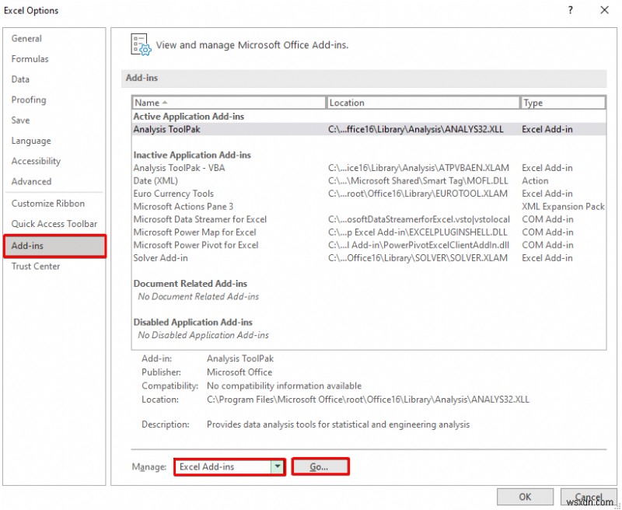Open Customize Ribbon settings
622x510 pixels.
[45, 203]
